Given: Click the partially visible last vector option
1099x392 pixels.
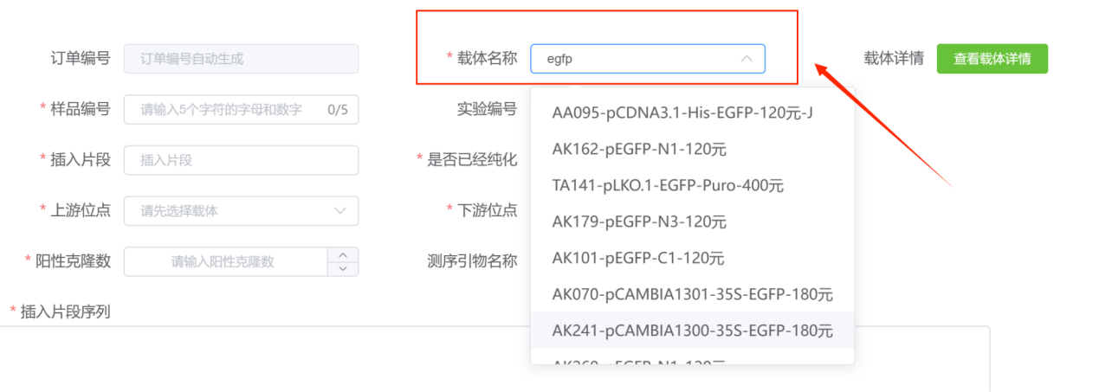Looking at the screenshot, I should 639,361.
